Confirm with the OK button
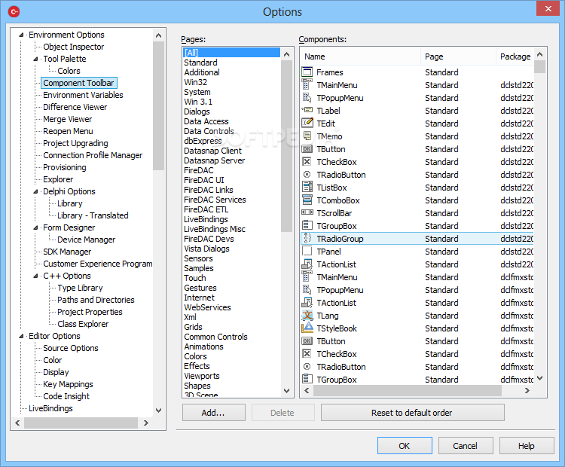Viewport: 565px width, 467px height. click(x=405, y=446)
